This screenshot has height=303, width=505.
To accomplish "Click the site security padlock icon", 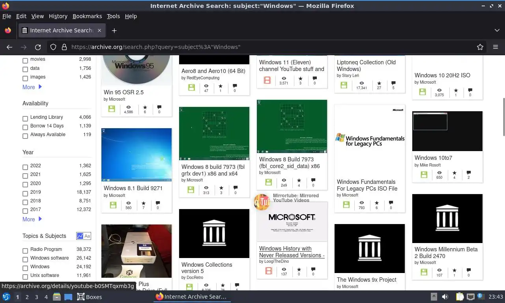I will (64, 47).
